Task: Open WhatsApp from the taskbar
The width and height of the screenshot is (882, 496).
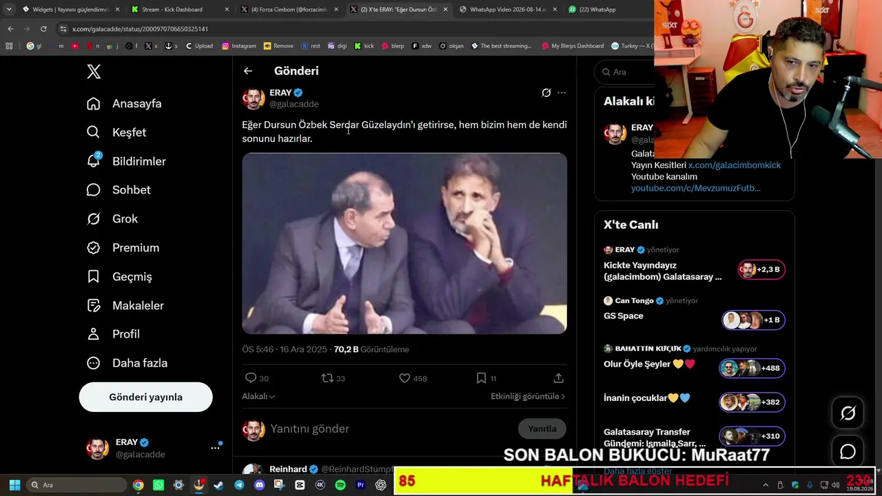Action: (158, 485)
